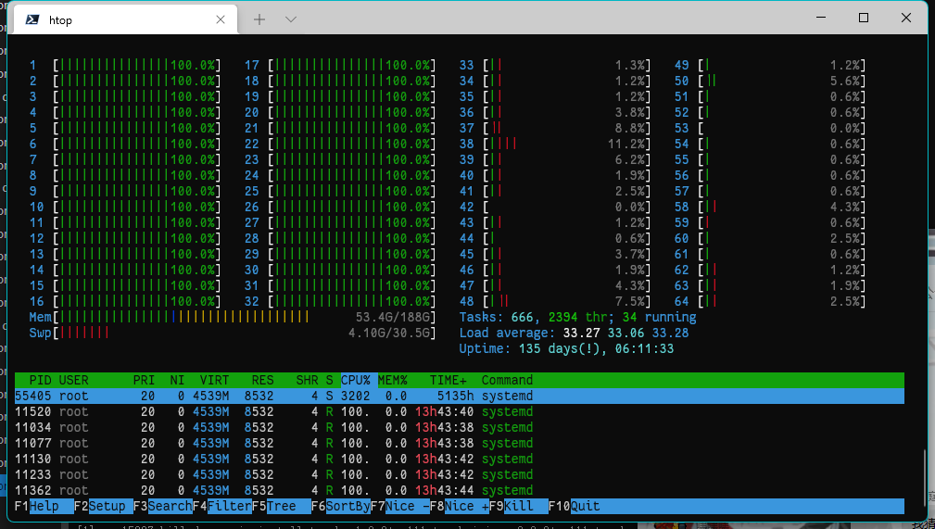935x529 pixels.
Task: Sort by TIME+ column header
Action: [x=448, y=381]
